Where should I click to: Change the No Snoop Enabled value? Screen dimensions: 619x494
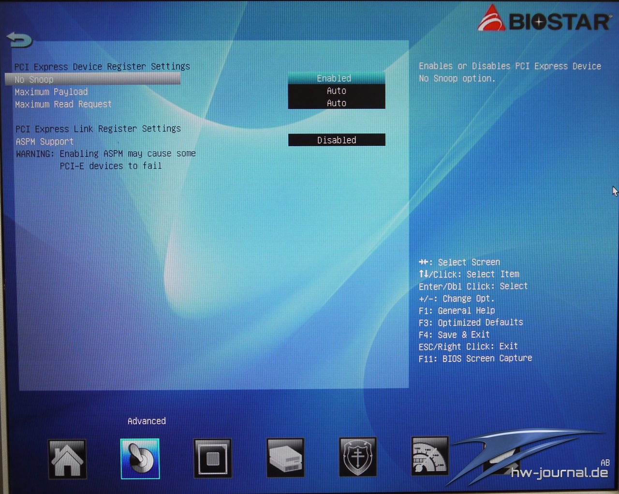[337, 78]
